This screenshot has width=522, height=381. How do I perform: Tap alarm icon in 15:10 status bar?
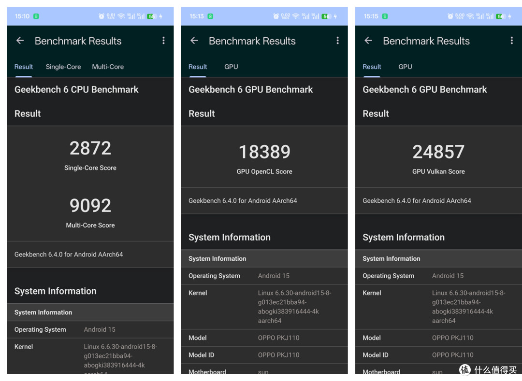(x=101, y=16)
